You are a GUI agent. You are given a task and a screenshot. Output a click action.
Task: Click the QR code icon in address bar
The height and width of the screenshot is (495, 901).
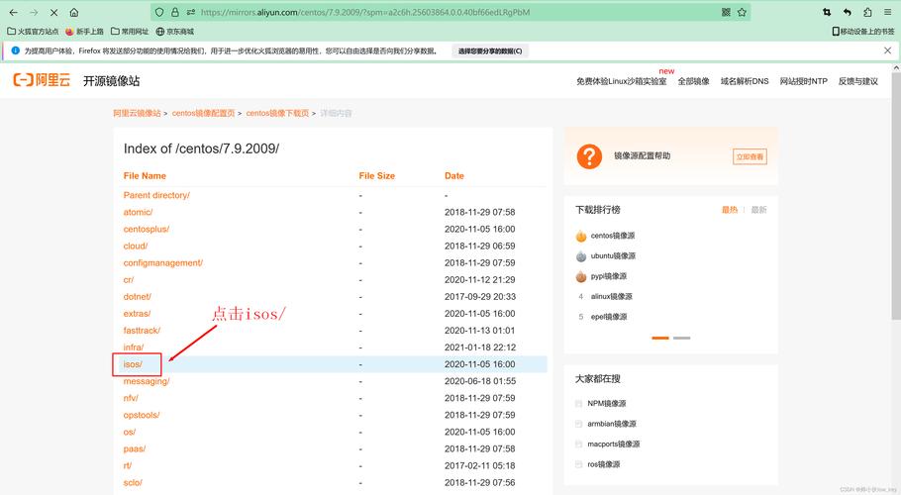coord(727,12)
